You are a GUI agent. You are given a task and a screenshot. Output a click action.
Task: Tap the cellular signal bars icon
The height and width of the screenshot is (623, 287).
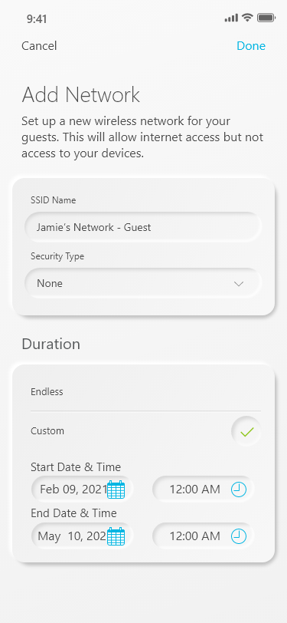point(231,18)
